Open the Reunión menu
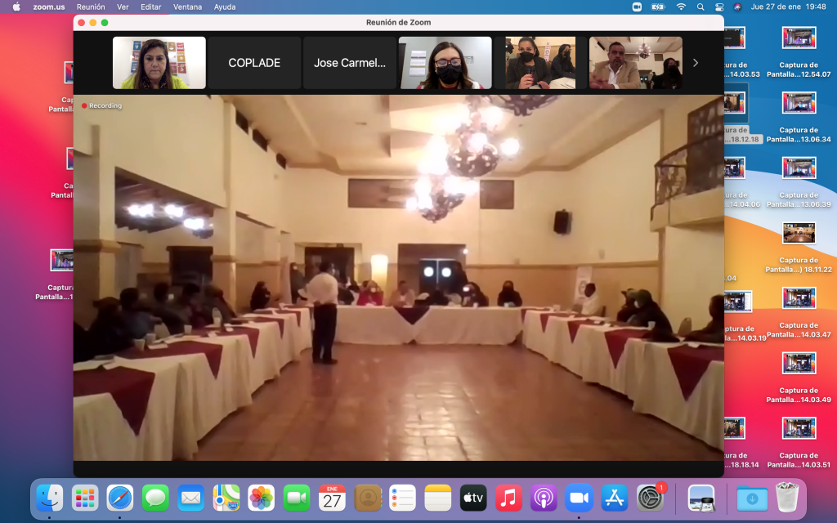Viewport: 837px width, 523px height. coord(91,7)
